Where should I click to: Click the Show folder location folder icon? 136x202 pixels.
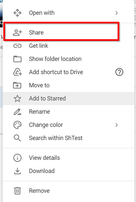pyautogui.click(x=17, y=59)
